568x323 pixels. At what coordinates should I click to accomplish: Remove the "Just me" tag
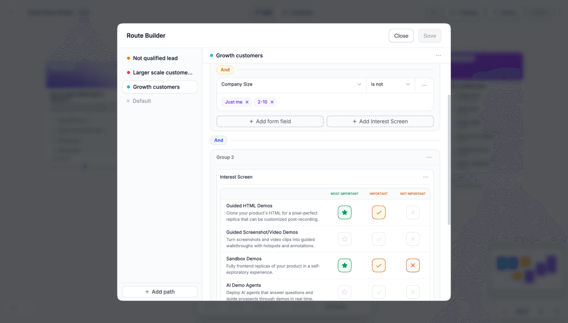point(247,102)
